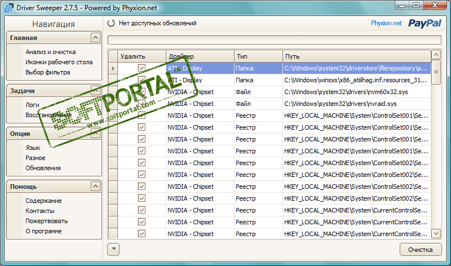
Task: Open the Содержание help page
Action: 43,201
